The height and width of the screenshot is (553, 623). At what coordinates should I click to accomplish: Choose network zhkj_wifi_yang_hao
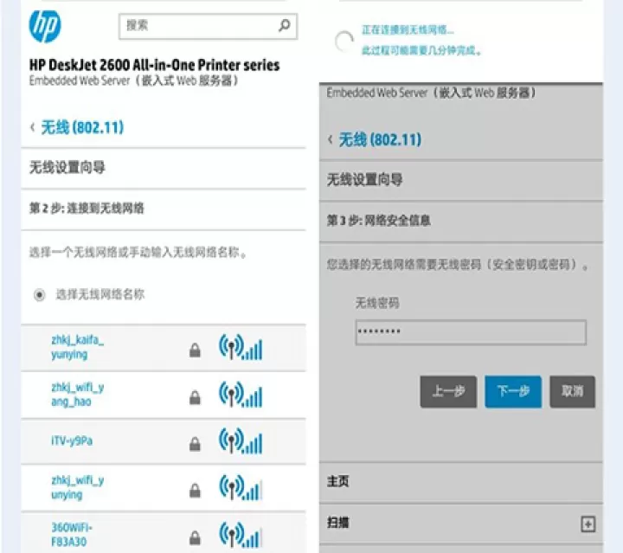tap(78, 395)
